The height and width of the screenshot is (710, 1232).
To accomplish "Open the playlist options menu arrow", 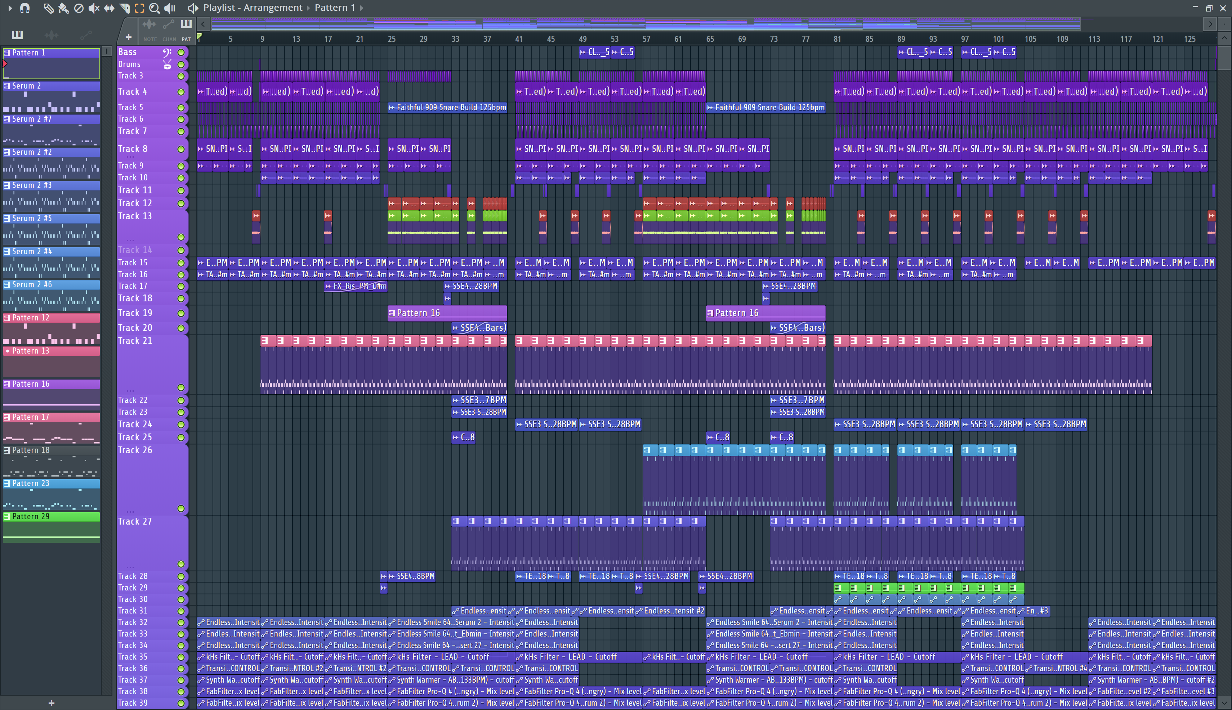I will [10, 8].
